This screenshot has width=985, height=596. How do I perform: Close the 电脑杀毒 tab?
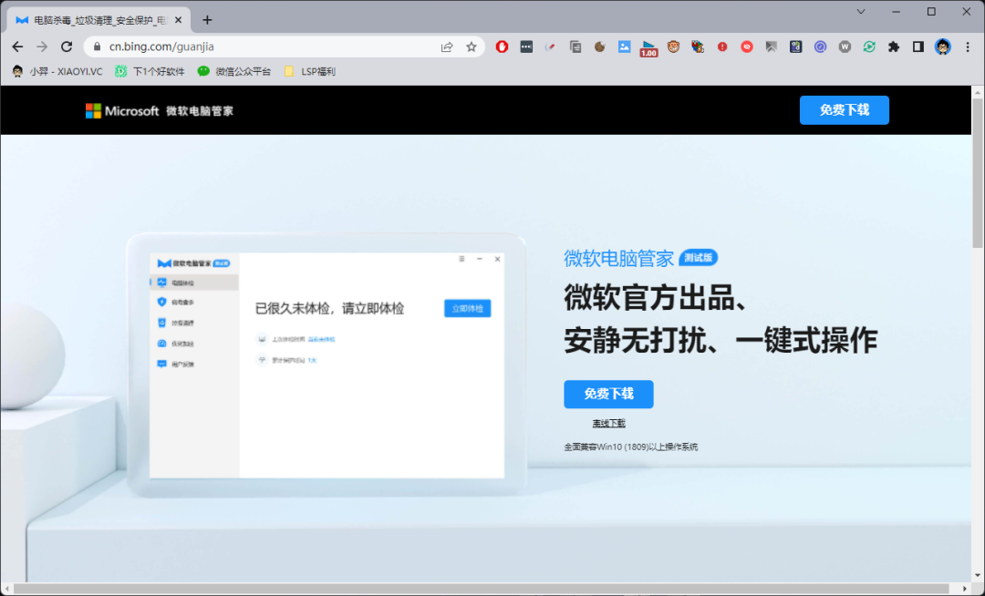[x=179, y=20]
